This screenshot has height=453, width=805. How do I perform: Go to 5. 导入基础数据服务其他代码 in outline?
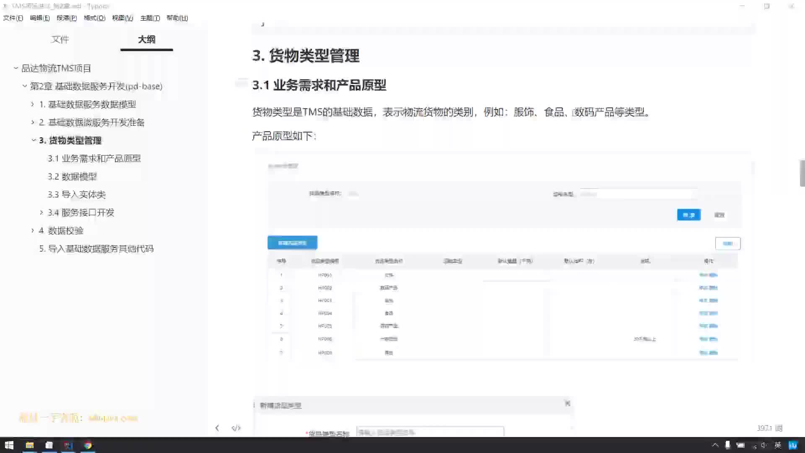pyautogui.click(x=96, y=249)
